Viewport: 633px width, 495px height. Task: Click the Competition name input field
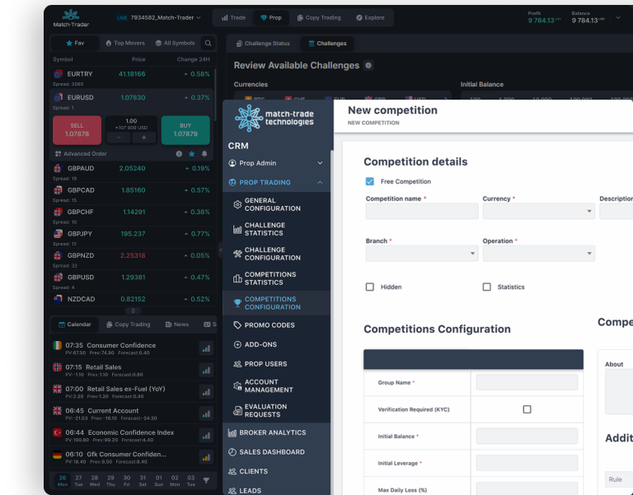click(x=421, y=212)
